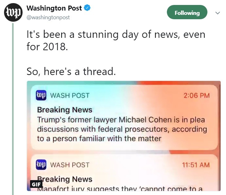The image size is (226, 195).
Task: Click the WASH POST label beside 2:06 PM
Action: click(x=70, y=95)
